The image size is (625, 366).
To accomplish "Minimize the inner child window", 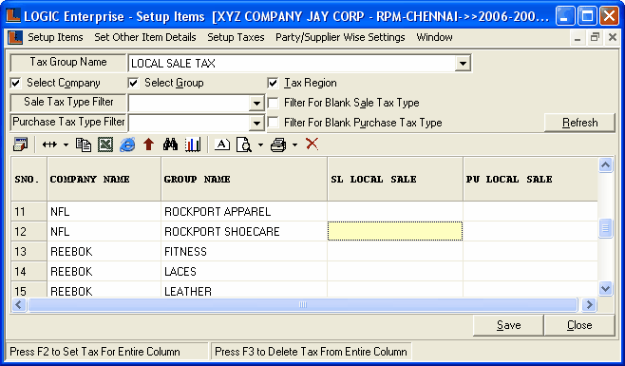I will [578, 37].
